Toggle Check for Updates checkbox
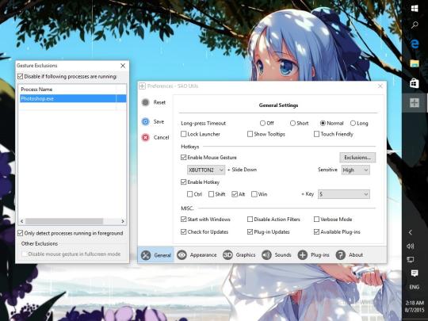428x321 pixels. coord(184,231)
